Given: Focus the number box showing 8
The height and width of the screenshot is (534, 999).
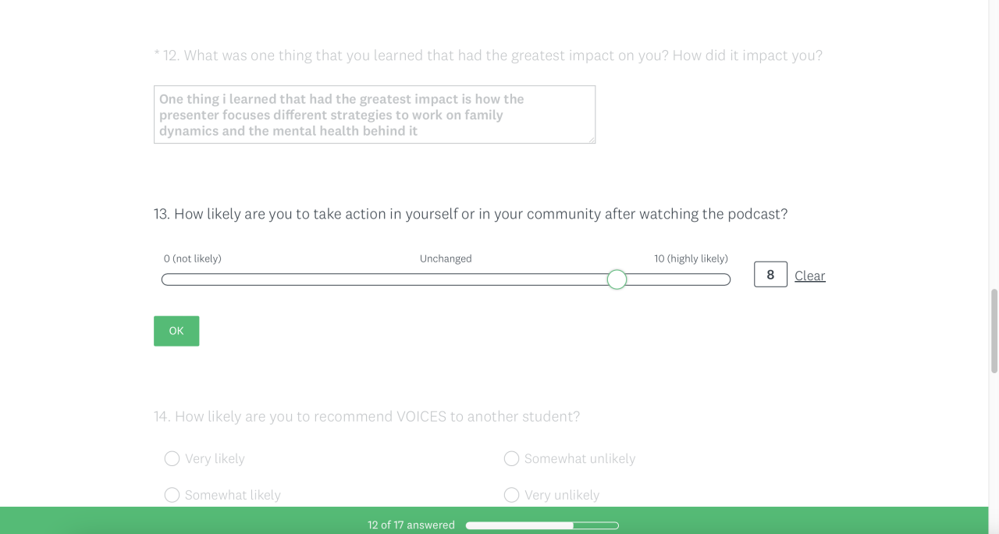Looking at the screenshot, I should pyautogui.click(x=770, y=275).
